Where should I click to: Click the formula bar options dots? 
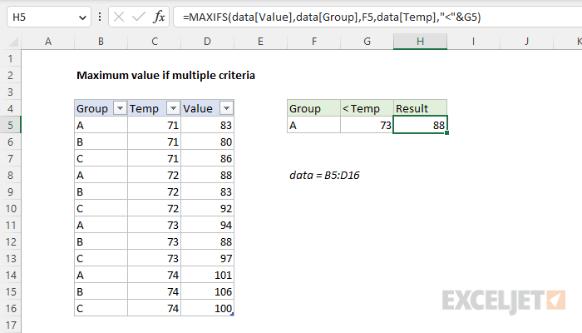click(100, 17)
